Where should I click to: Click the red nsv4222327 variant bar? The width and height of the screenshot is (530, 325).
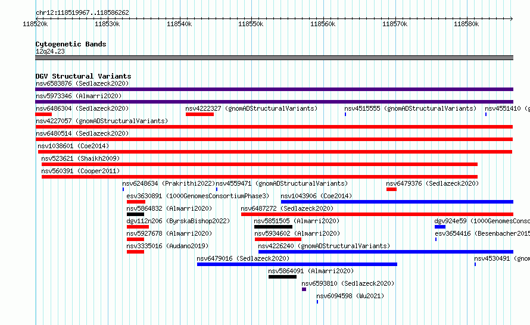199,114
